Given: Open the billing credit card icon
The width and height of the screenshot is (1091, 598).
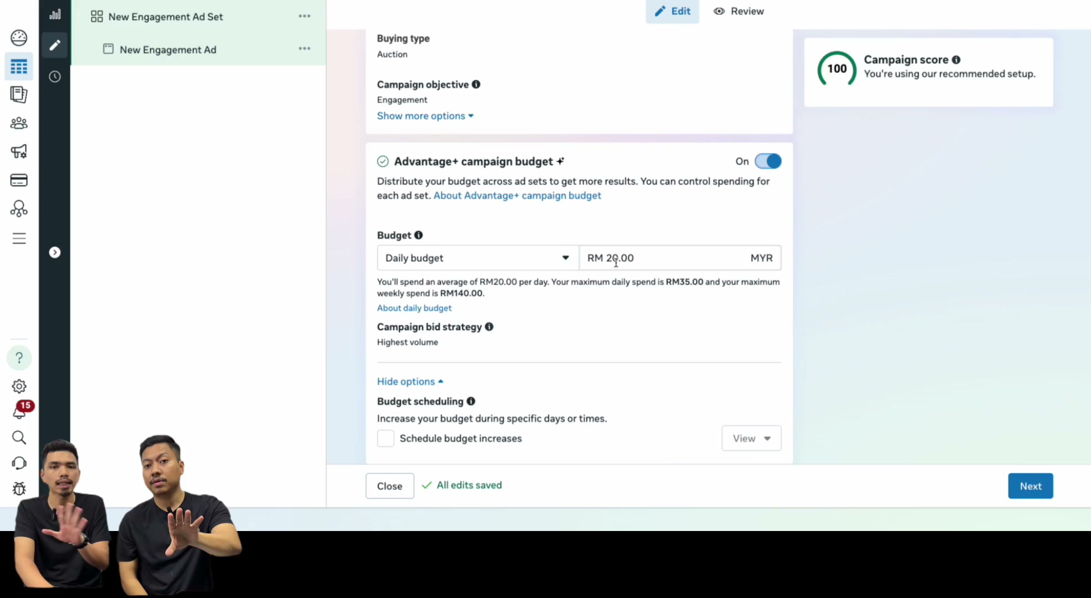Looking at the screenshot, I should pos(19,180).
